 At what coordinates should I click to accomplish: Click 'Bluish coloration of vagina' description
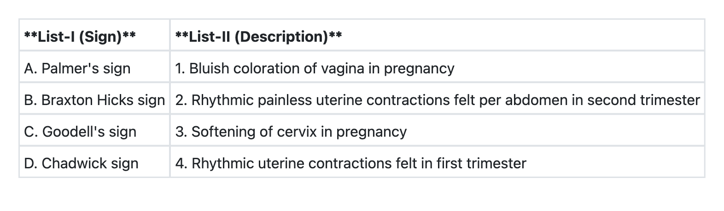click(315, 68)
